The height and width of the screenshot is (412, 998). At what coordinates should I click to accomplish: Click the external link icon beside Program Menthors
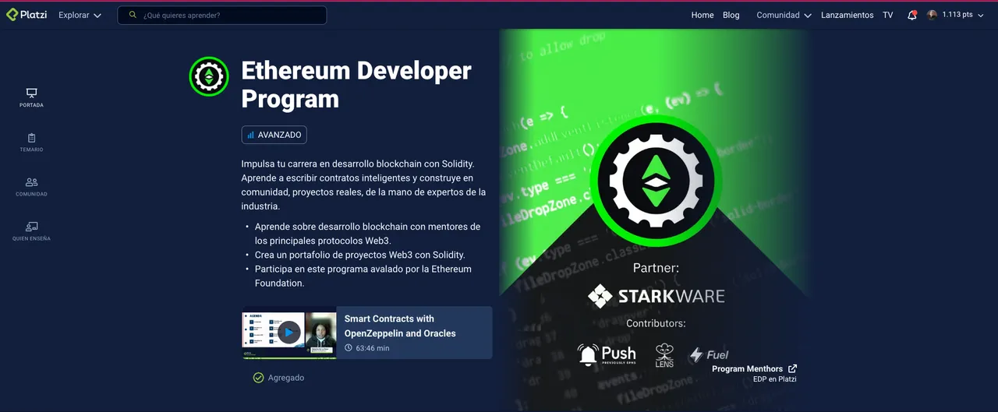point(792,368)
